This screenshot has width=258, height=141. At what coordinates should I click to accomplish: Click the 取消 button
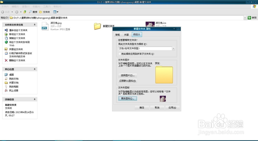pyautogui.click(x=157, y=107)
